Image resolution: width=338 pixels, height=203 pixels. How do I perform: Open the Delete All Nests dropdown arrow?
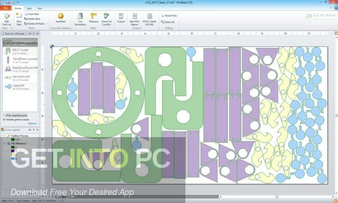pos(47,24)
